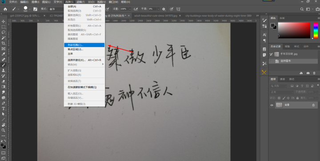Select the Crop tool

tap(4, 43)
